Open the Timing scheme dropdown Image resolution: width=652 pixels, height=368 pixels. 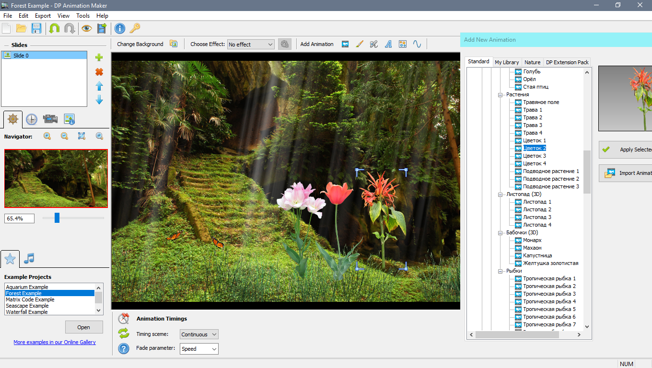pos(199,334)
